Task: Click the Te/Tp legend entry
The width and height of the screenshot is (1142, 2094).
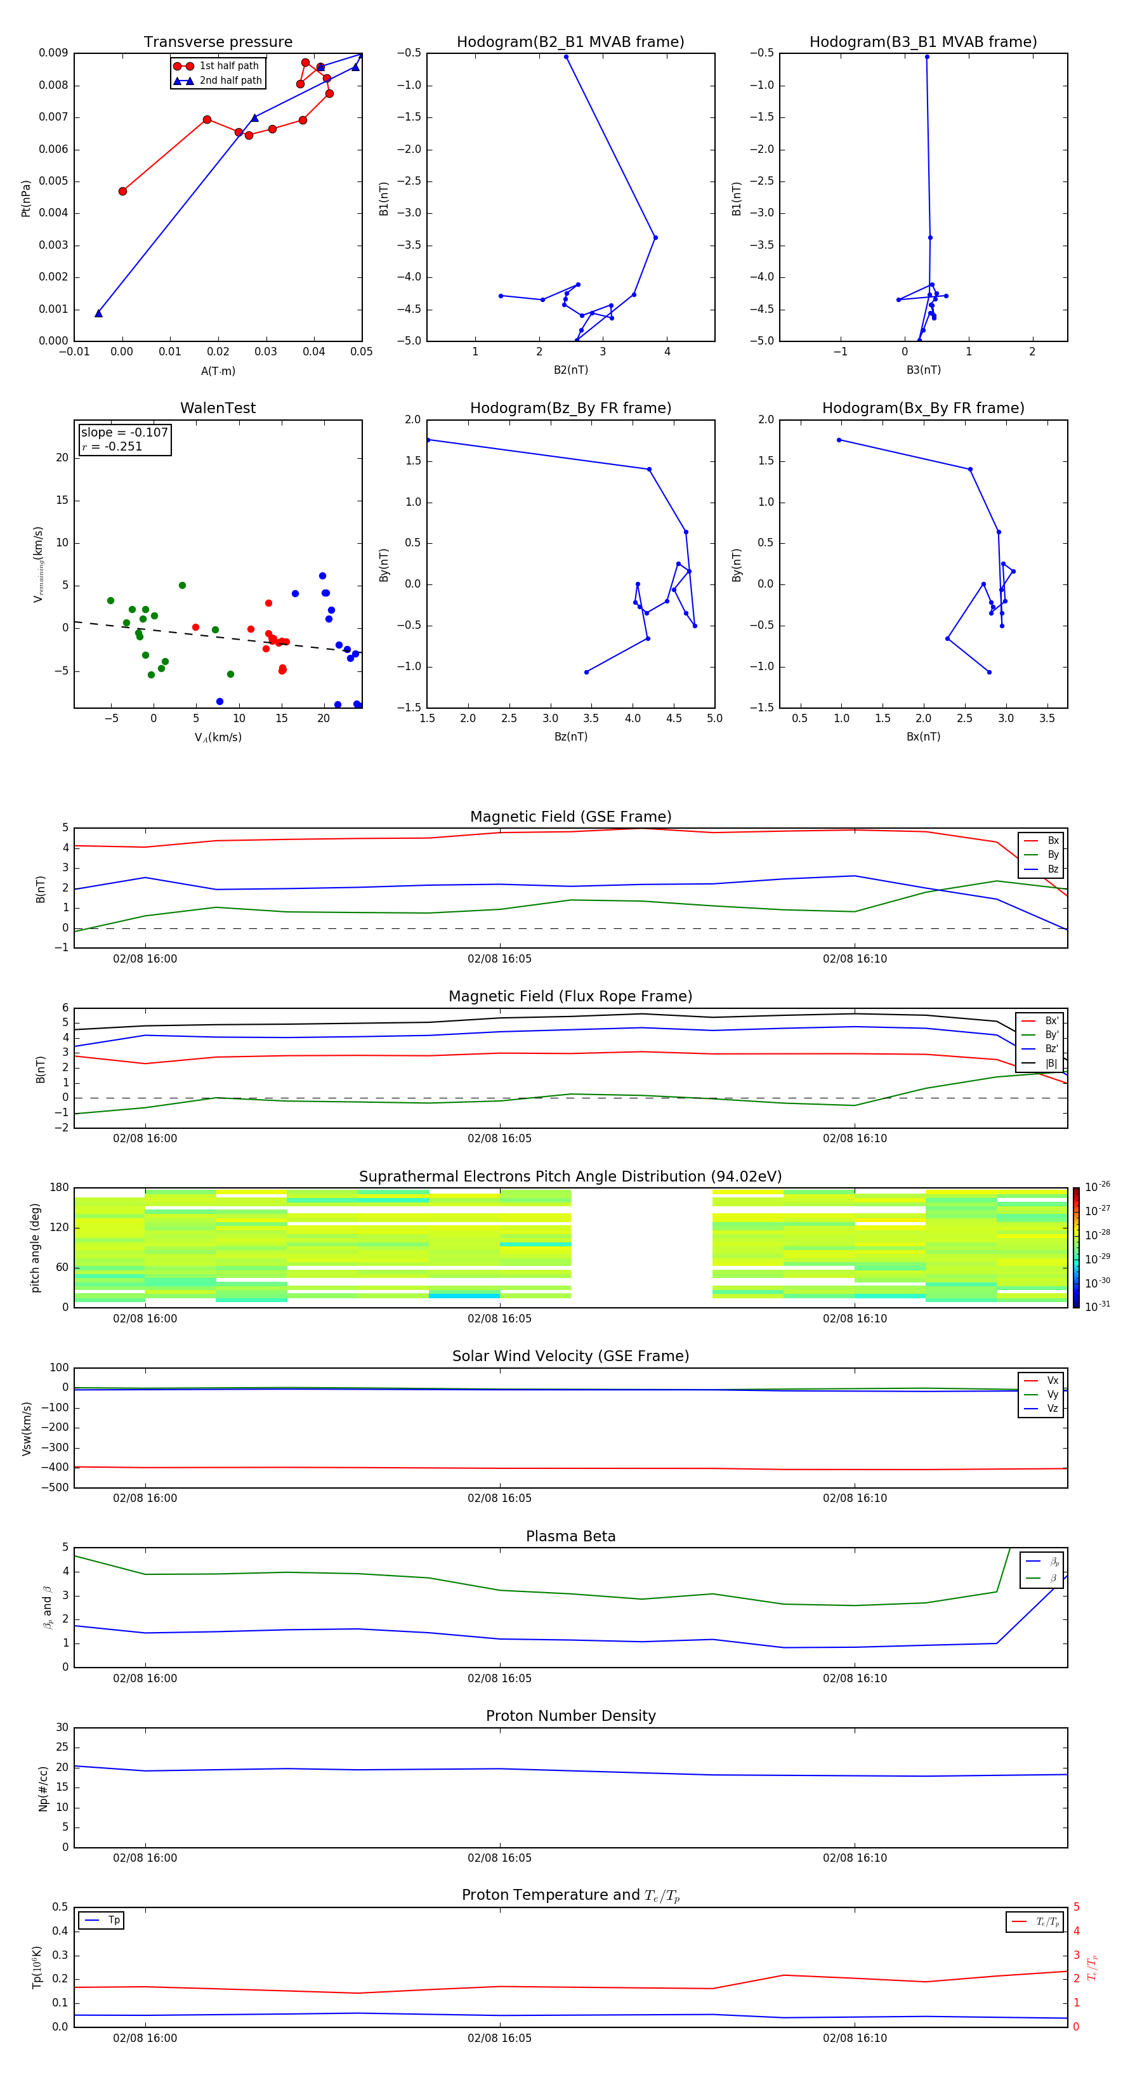Action: coord(1036,1921)
